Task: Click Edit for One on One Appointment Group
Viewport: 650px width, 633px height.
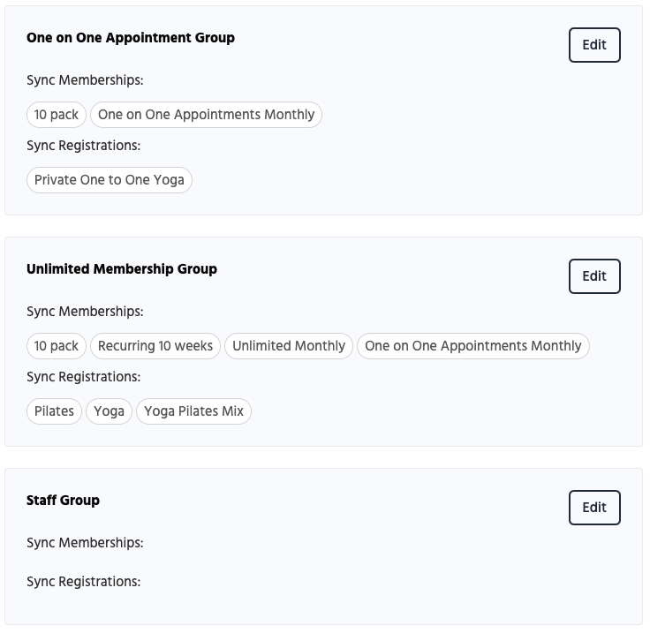Action: [x=594, y=45]
